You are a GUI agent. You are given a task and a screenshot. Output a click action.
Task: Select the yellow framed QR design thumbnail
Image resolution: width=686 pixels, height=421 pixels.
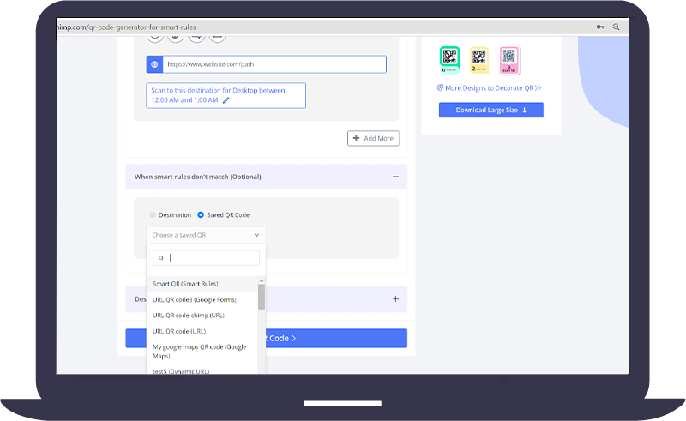pos(479,59)
